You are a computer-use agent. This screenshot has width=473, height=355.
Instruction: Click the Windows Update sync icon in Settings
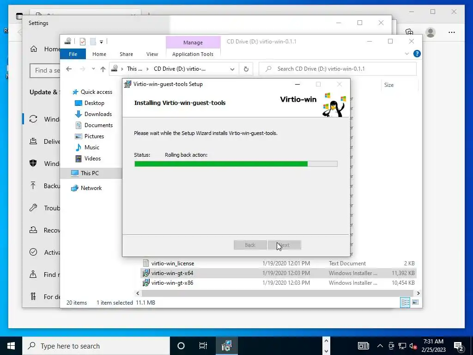pos(33,119)
